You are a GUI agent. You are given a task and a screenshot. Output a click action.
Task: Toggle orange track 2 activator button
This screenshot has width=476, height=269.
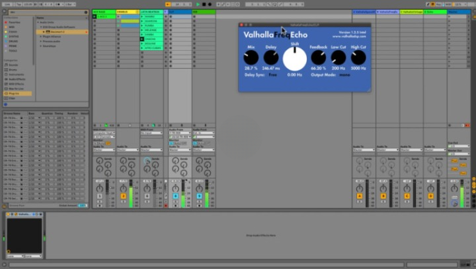pos(123,196)
